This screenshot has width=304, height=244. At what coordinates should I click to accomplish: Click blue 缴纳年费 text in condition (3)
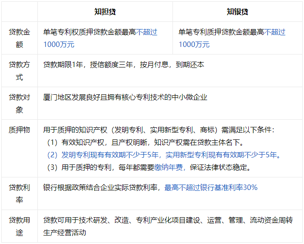click(168, 168)
